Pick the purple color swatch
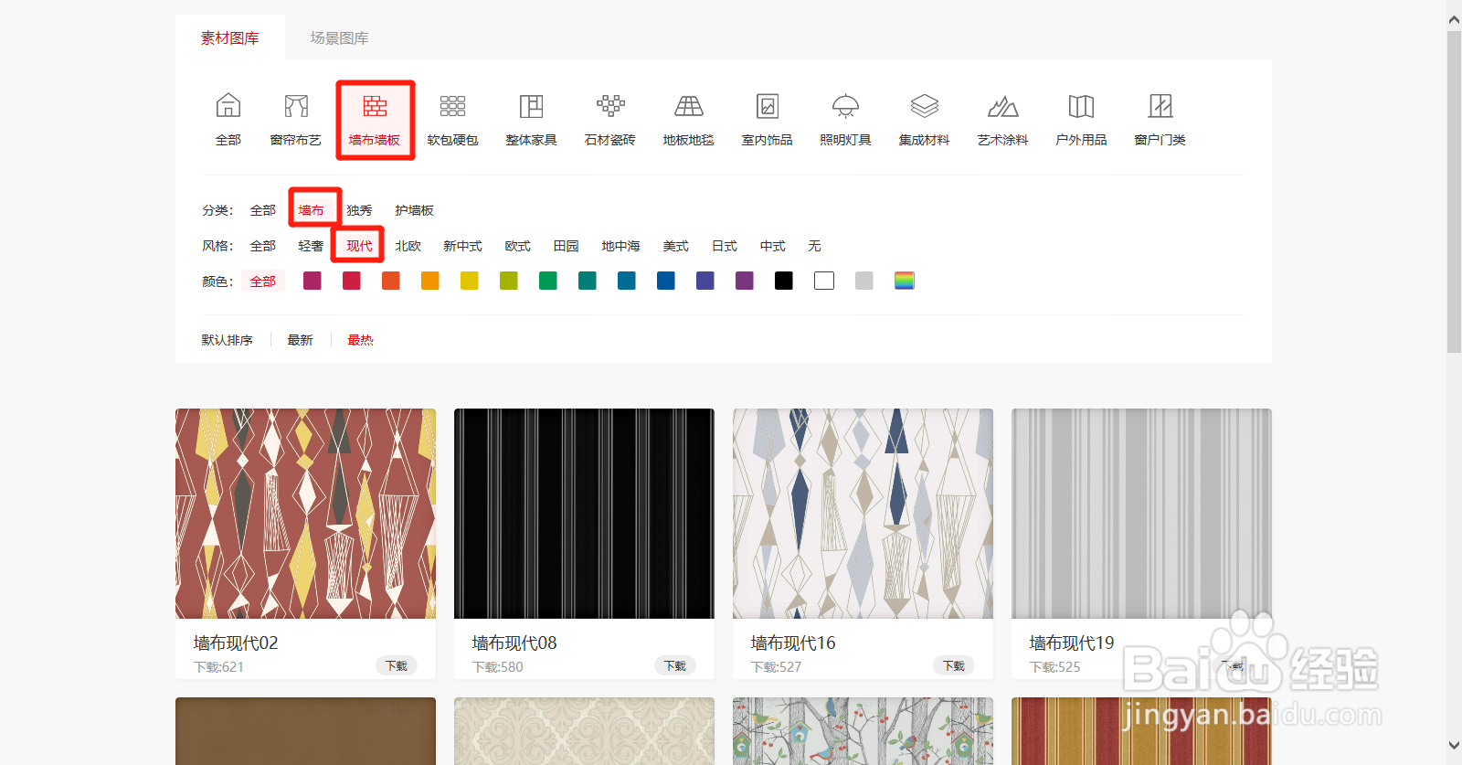Screen dimensions: 1462x765 click(x=745, y=281)
